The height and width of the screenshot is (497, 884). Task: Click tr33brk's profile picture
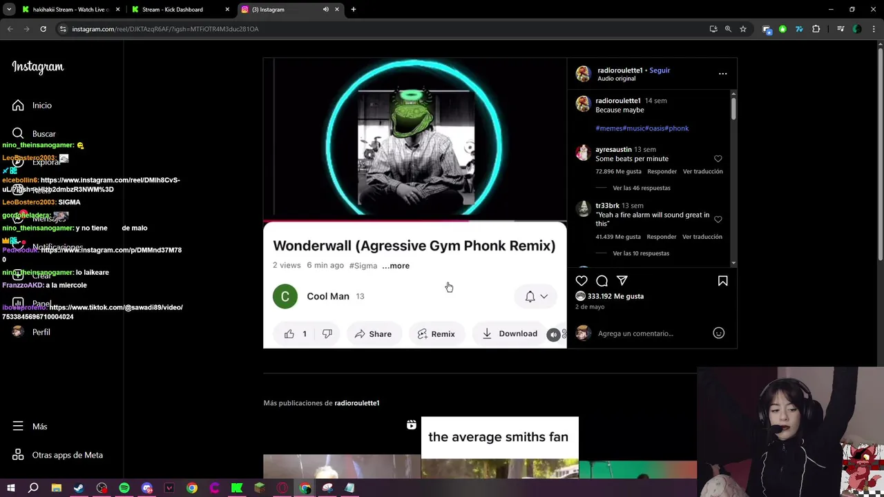click(584, 208)
